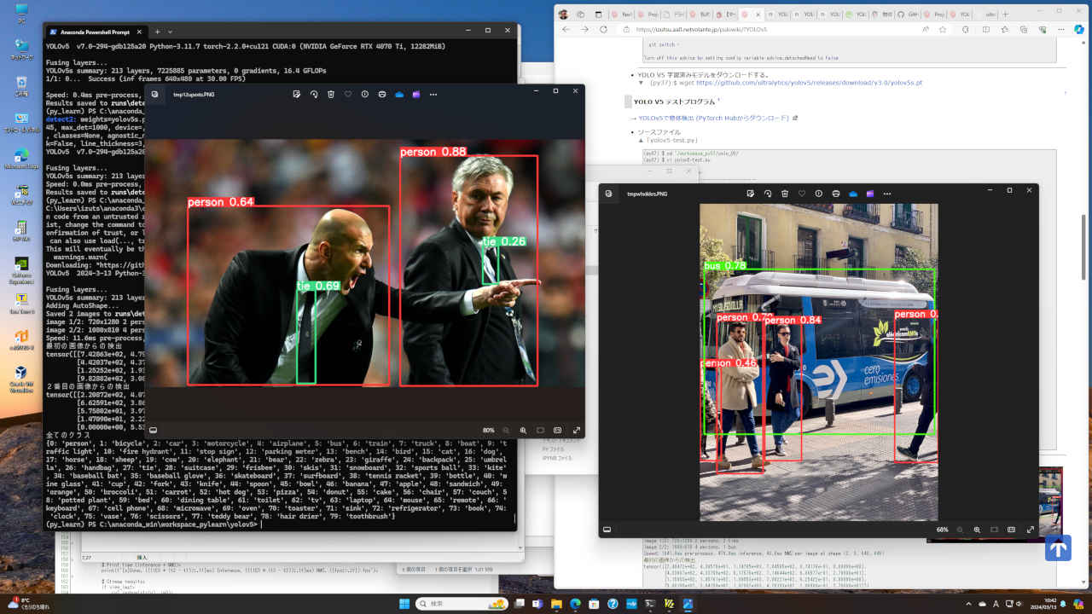Click the zoom in magnifier in the bus photo window
Image resolution: width=1092 pixels, height=614 pixels.
[977, 530]
